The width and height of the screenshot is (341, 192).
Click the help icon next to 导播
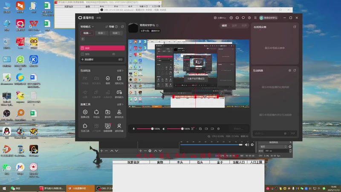[x=116, y=26]
